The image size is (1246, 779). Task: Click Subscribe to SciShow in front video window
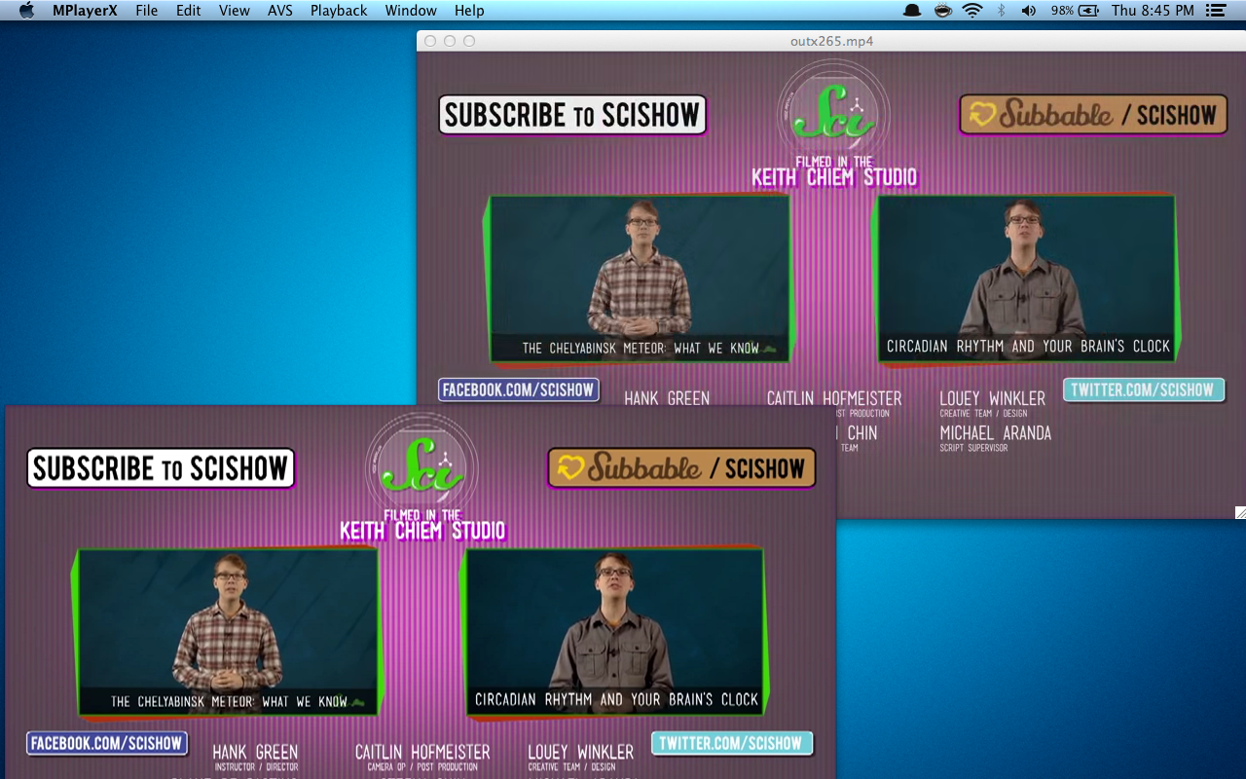(x=161, y=468)
